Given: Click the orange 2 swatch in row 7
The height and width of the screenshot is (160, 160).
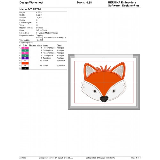Looking at the screenshot, I should [25, 63].
